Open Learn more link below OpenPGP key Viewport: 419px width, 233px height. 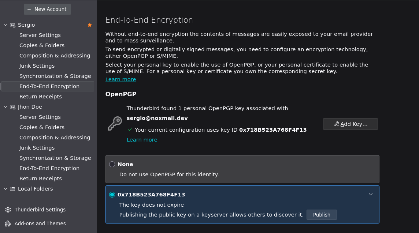pyautogui.click(x=142, y=140)
